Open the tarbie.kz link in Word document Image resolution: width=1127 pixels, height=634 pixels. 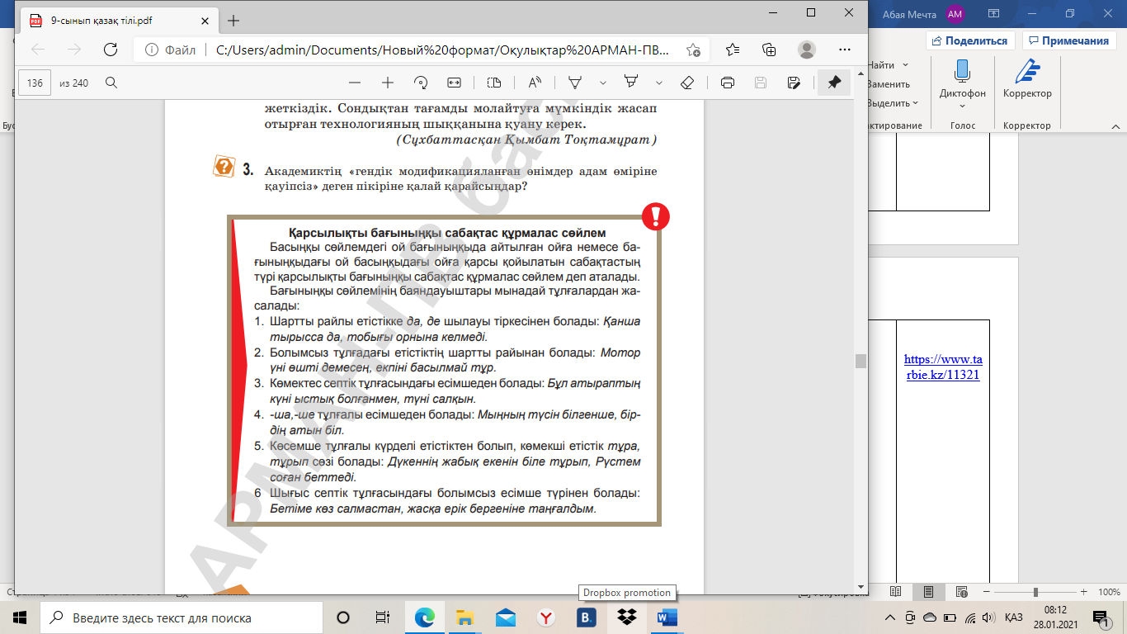[942, 367]
